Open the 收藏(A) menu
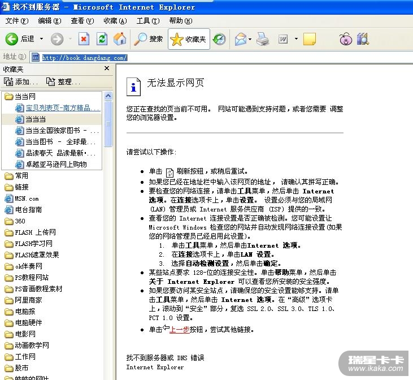This screenshot has height=380, width=413. coord(115,21)
